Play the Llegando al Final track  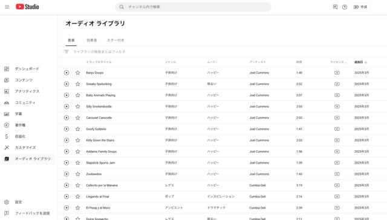point(67,196)
